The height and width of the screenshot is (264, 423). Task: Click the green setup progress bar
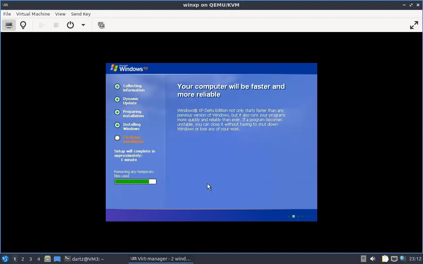(x=135, y=181)
